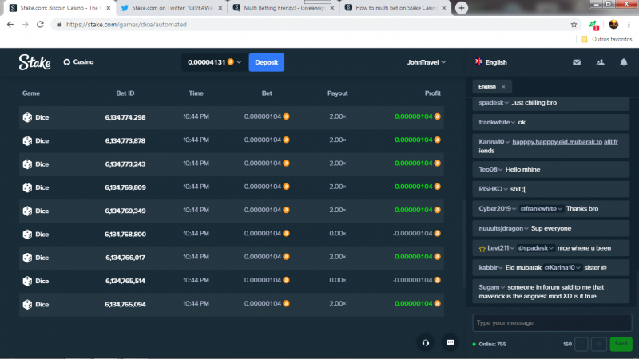Viewport: 639px width, 359px height.
Task: Close the English chat room tab
Action: click(x=503, y=87)
